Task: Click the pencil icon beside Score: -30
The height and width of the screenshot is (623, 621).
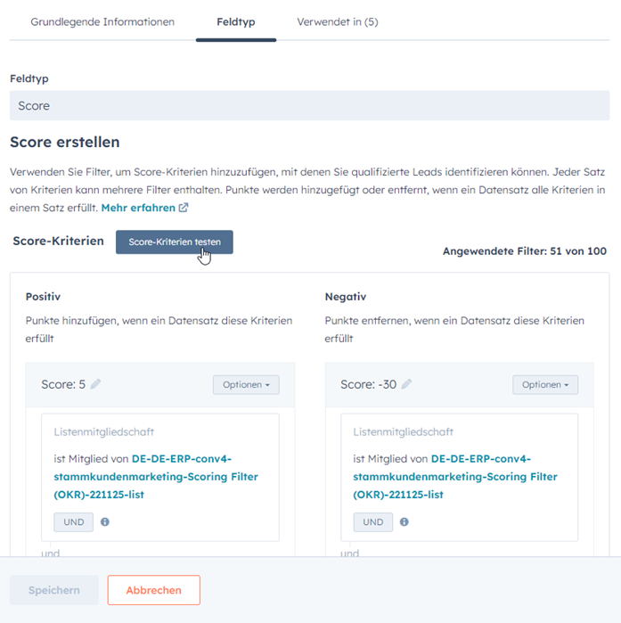Action: [406, 384]
